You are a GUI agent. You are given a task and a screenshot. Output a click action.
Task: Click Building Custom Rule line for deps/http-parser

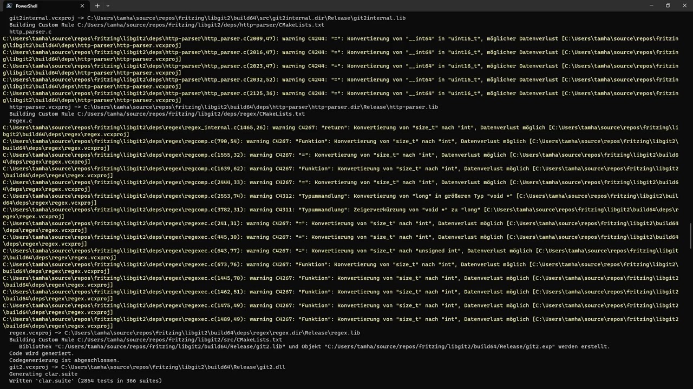tap(167, 25)
